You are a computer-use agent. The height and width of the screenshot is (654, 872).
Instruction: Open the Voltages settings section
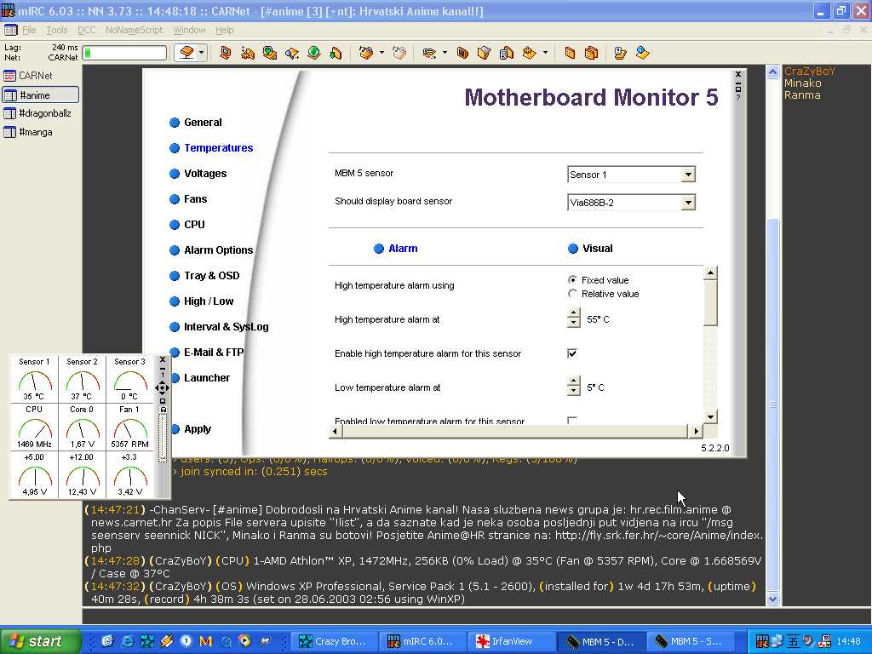click(205, 174)
